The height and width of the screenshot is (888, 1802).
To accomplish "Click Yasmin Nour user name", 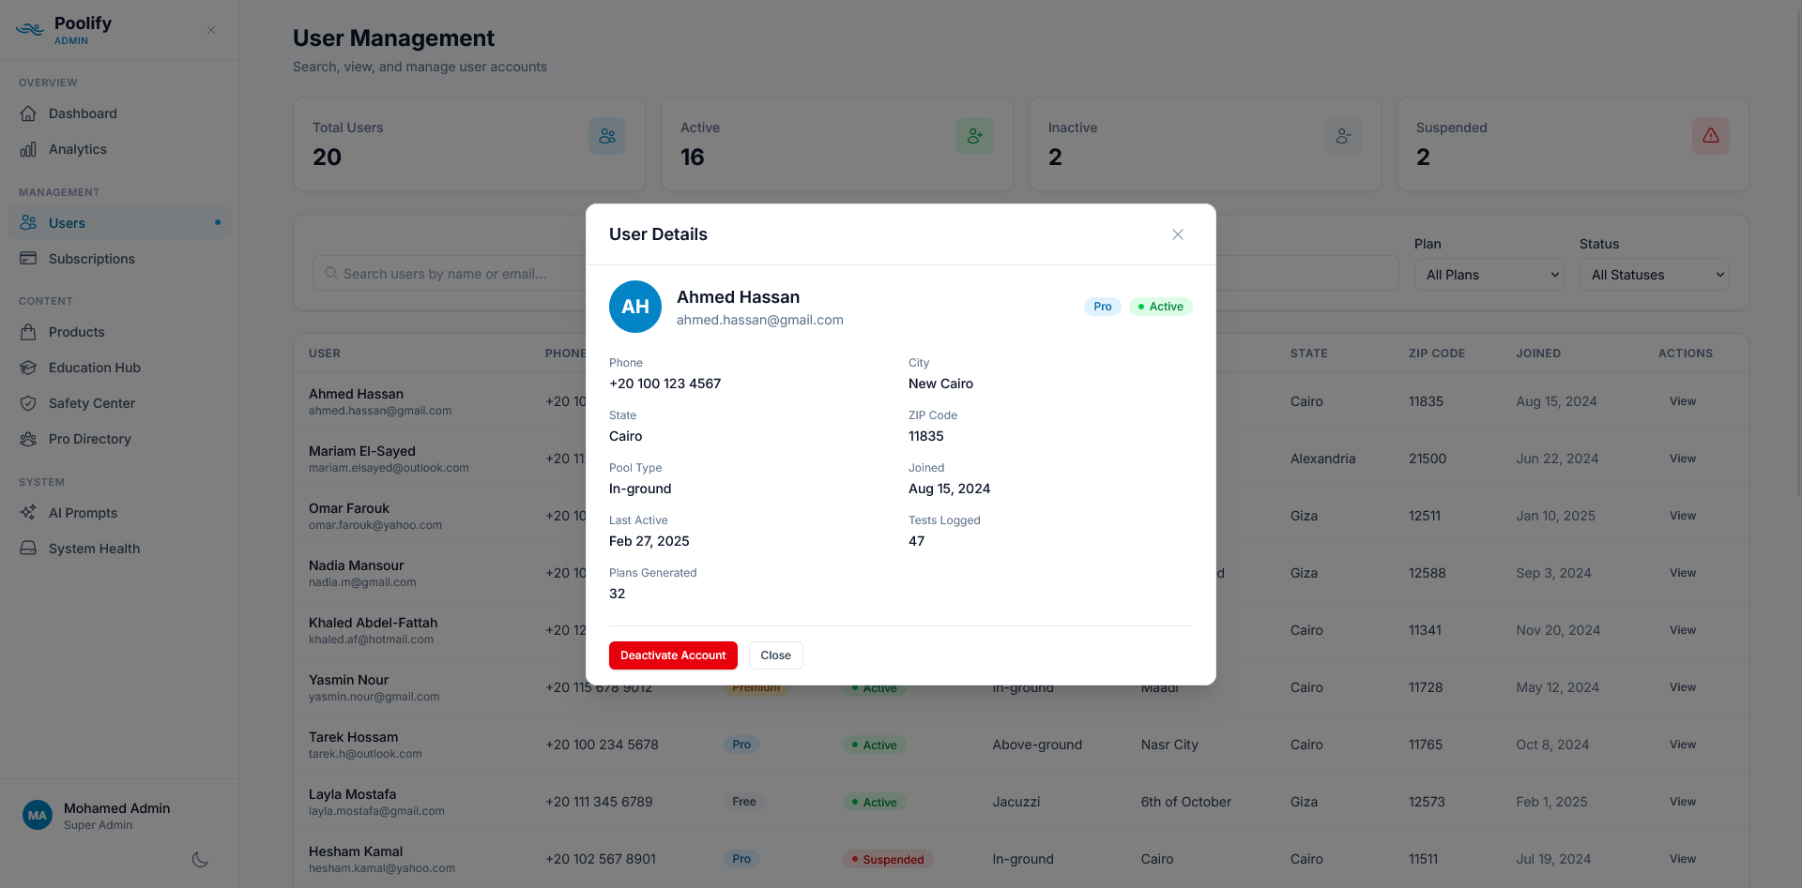I will pos(348,680).
